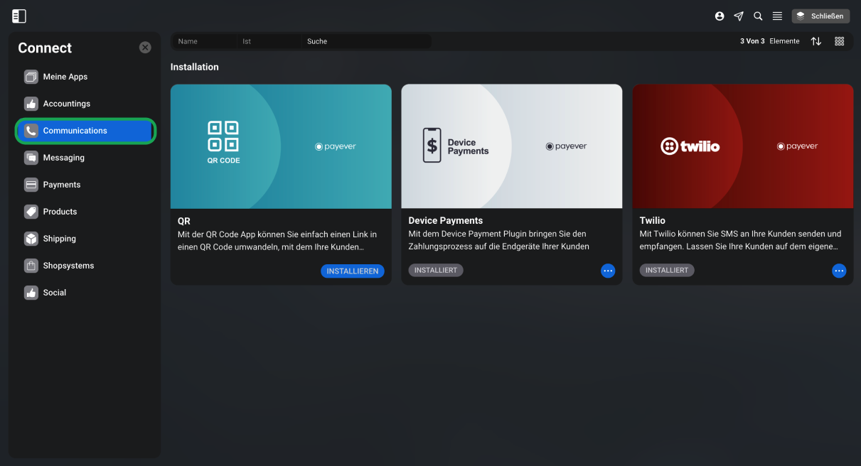861x466 pixels.
Task: Click the Shipping box icon
Action: [31, 239]
